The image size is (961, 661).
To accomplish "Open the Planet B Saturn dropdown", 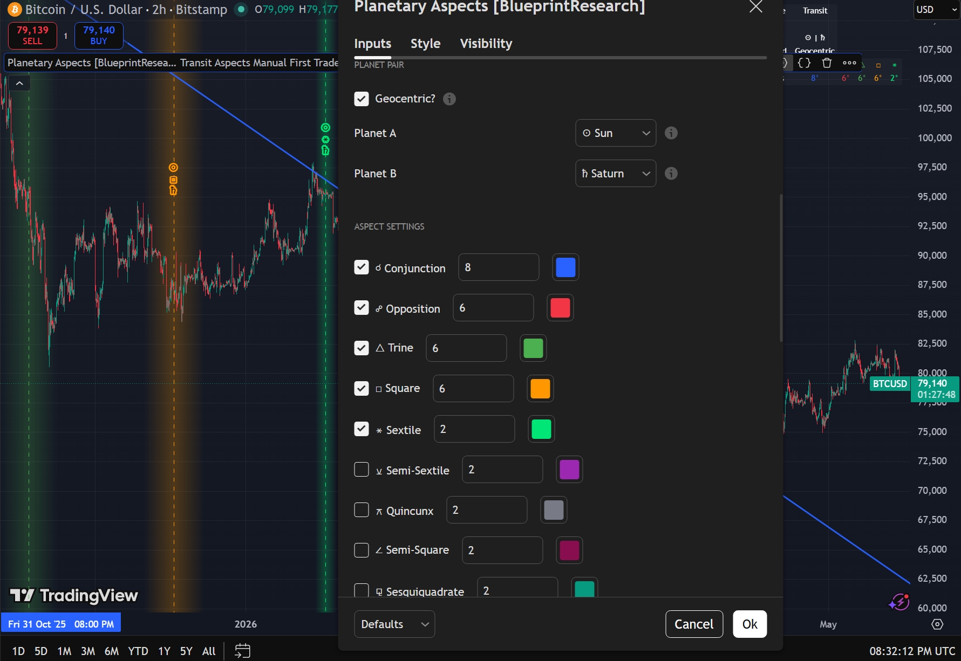I will (x=616, y=173).
